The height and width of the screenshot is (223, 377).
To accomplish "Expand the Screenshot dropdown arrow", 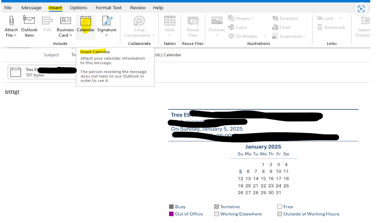I will point(304,36).
